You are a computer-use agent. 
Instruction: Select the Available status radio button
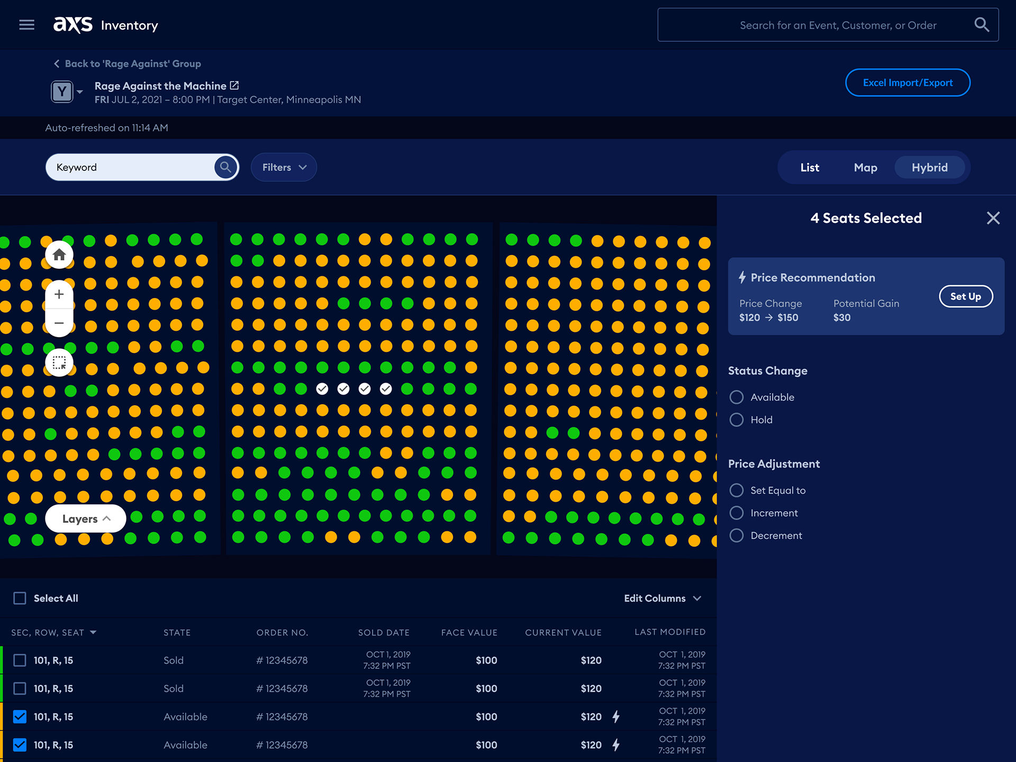[x=737, y=397]
